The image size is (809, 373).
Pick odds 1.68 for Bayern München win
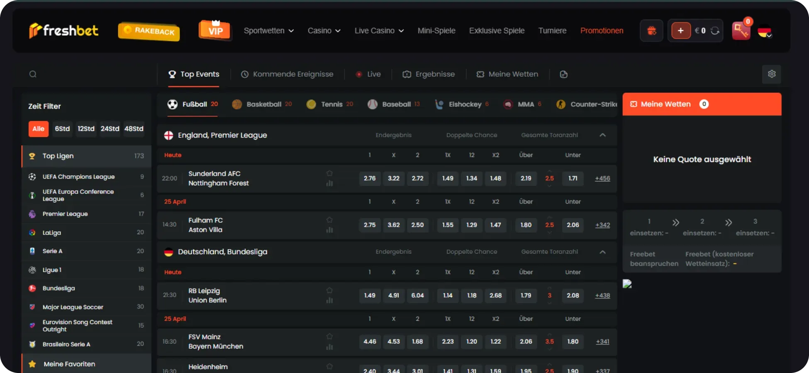[417, 342]
